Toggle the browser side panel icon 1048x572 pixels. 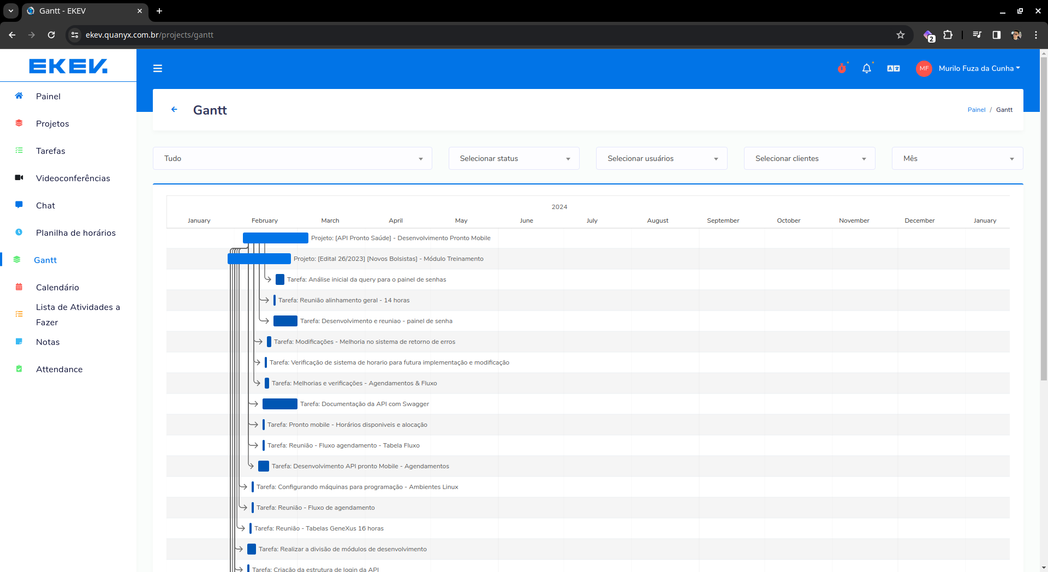pos(996,35)
